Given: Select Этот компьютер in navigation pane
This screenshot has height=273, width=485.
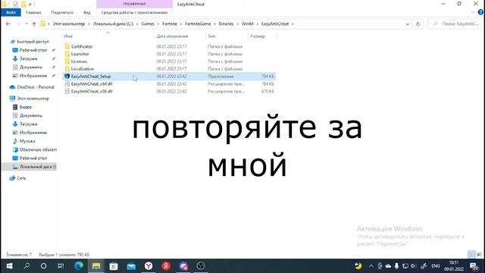Looking at the screenshot, I should pyautogui.click(x=33, y=99).
